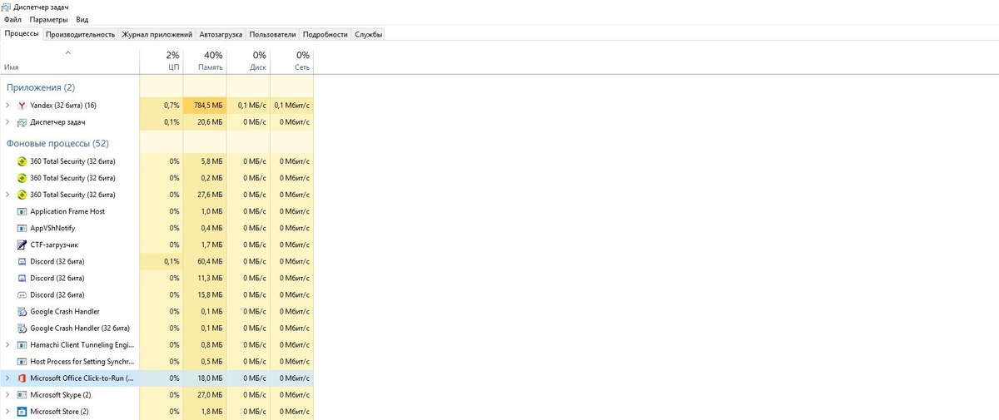Click the Microsoft Store process icon
Image resolution: width=999 pixels, height=420 pixels.
coord(22,411)
